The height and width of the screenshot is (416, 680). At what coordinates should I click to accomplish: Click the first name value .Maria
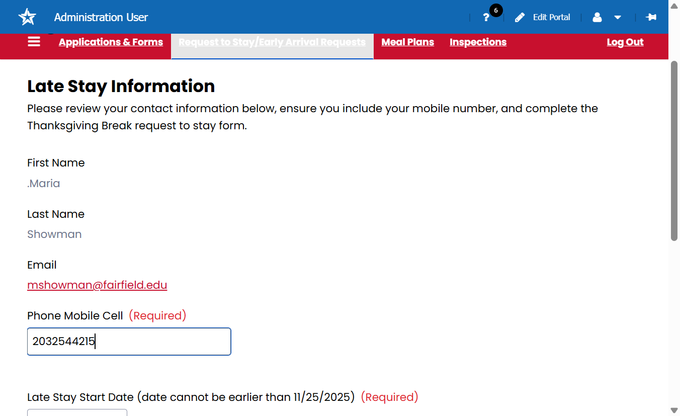pos(44,184)
